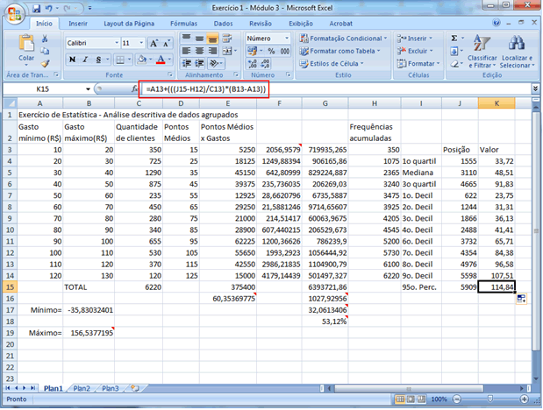Click the AutoSum sigma icon
The height and width of the screenshot is (410, 543).
(454, 39)
